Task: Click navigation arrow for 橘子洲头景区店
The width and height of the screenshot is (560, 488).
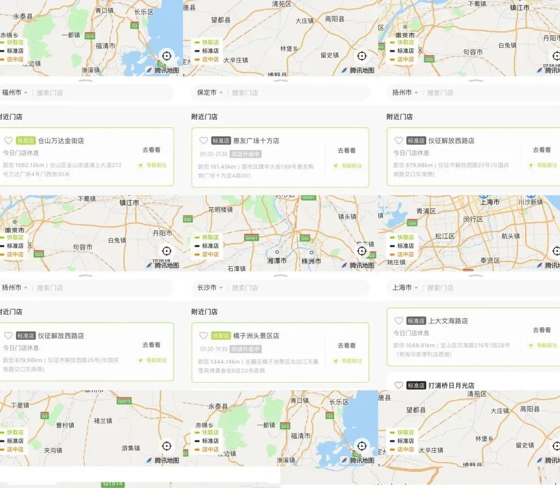Action: click(x=335, y=361)
